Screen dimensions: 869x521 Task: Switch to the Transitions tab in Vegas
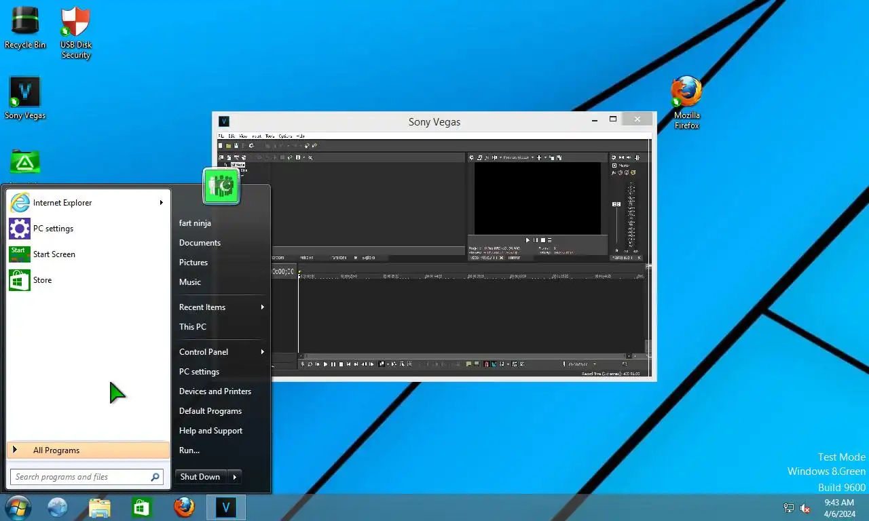click(339, 258)
